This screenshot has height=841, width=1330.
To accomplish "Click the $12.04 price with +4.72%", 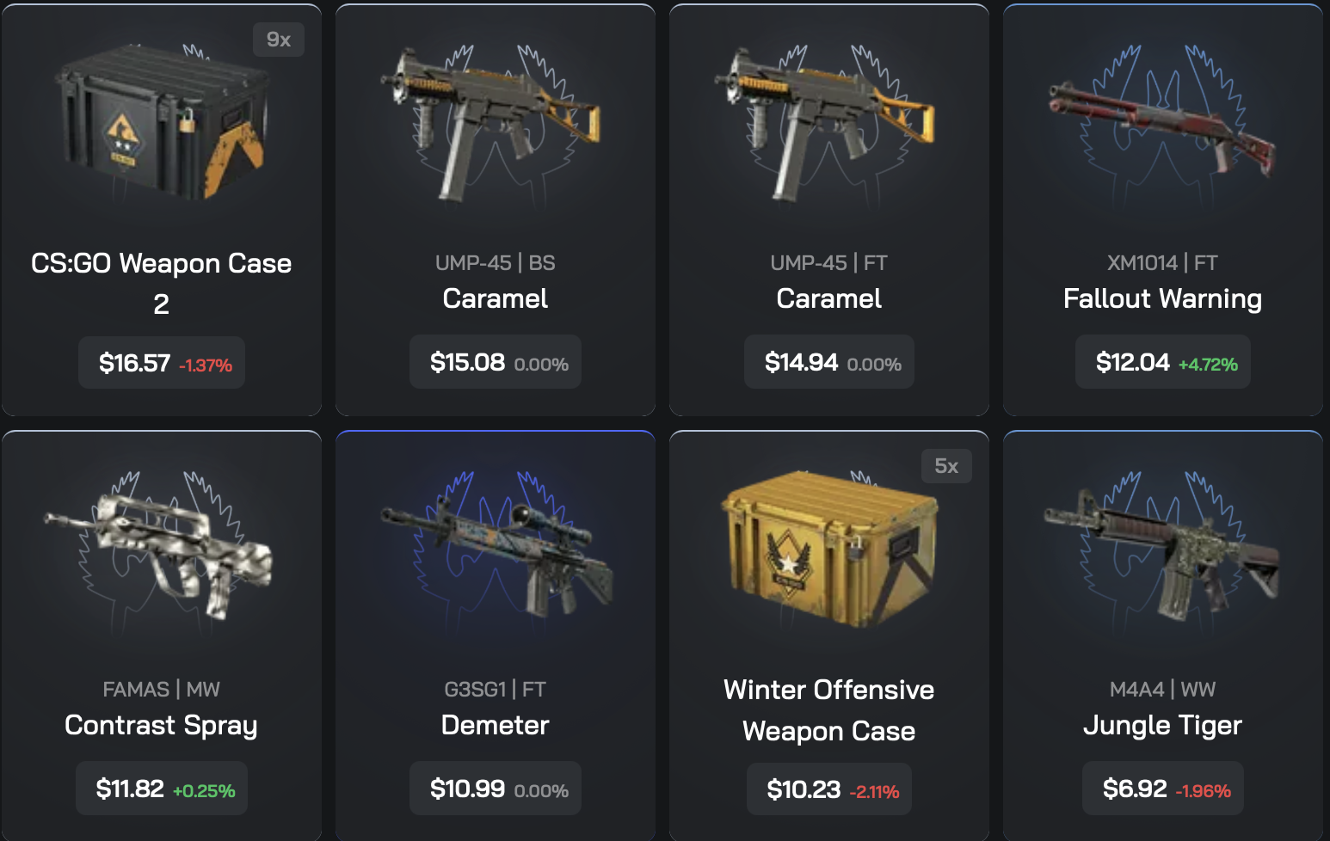I will coord(1163,362).
